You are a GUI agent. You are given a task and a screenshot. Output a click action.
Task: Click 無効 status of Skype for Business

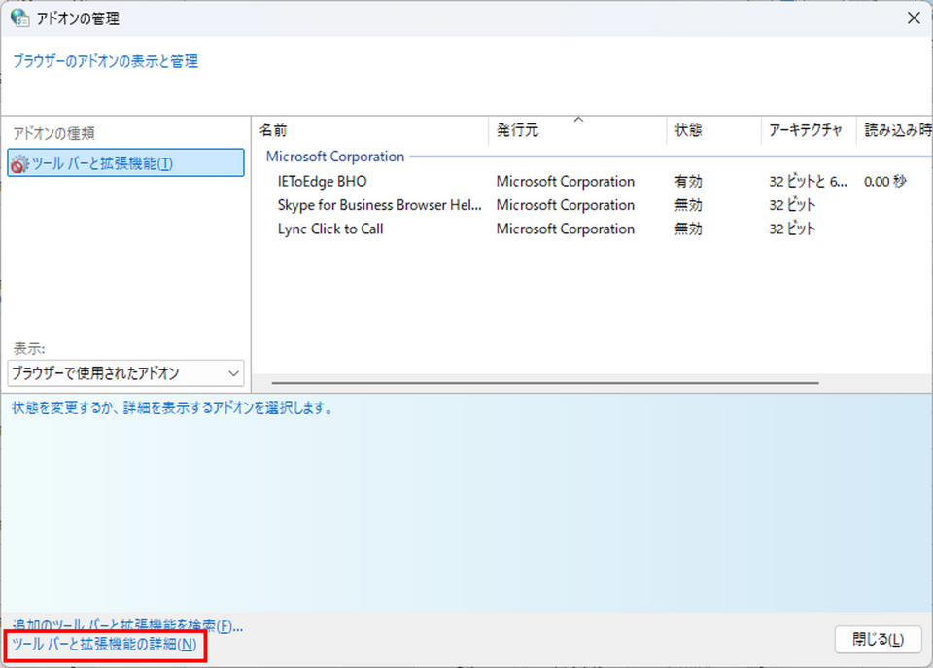click(x=688, y=205)
